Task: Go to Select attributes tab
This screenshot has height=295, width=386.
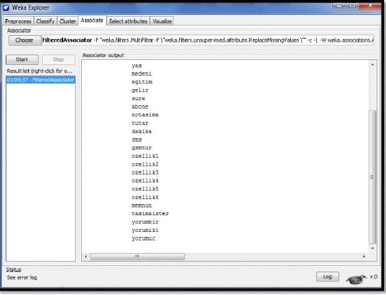Action: (x=128, y=22)
